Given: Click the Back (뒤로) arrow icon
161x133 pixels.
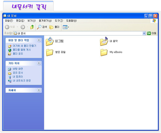Looking at the screenshot, I should tap(7, 27).
